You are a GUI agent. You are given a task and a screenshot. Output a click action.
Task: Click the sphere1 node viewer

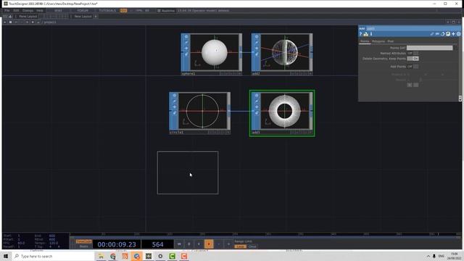pyautogui.click(x=215, y=52)
